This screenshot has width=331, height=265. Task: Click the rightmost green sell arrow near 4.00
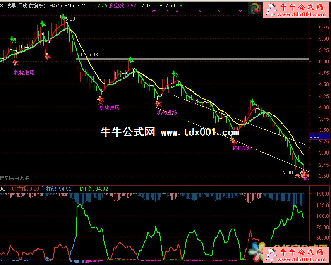(x=252, y=101)
